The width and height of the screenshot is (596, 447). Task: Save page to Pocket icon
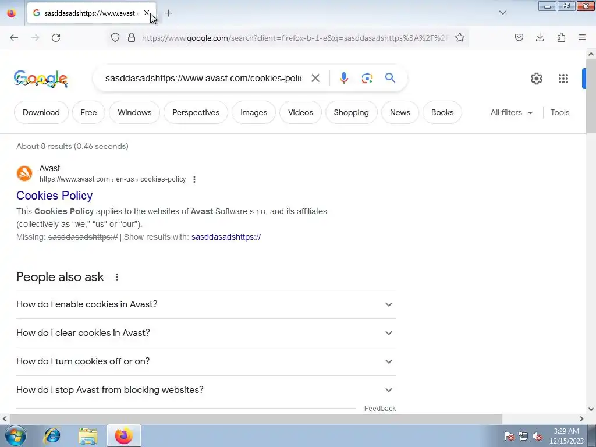pos(519,37)
